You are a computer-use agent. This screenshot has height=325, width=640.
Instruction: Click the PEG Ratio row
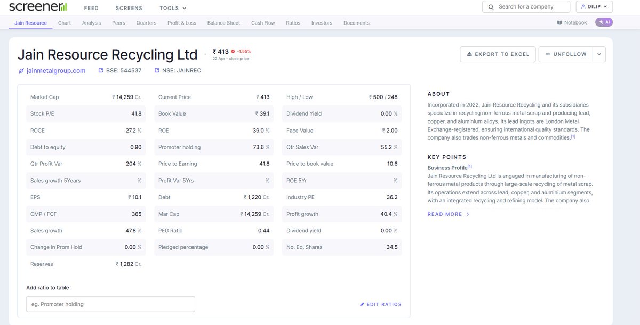click(214, 231)
